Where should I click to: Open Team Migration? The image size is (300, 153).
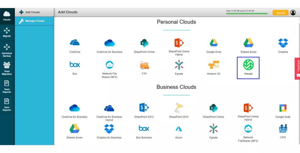[x=7, y=68]
